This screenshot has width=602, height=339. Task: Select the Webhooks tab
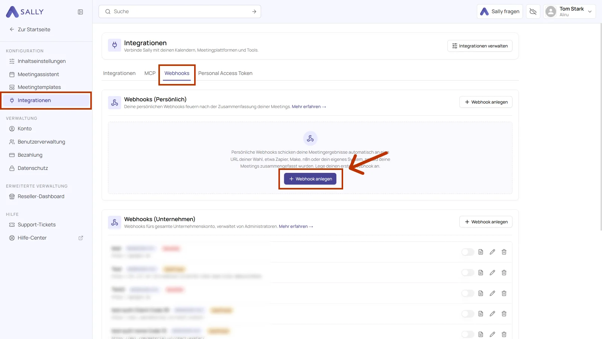(x=177, y=73)
